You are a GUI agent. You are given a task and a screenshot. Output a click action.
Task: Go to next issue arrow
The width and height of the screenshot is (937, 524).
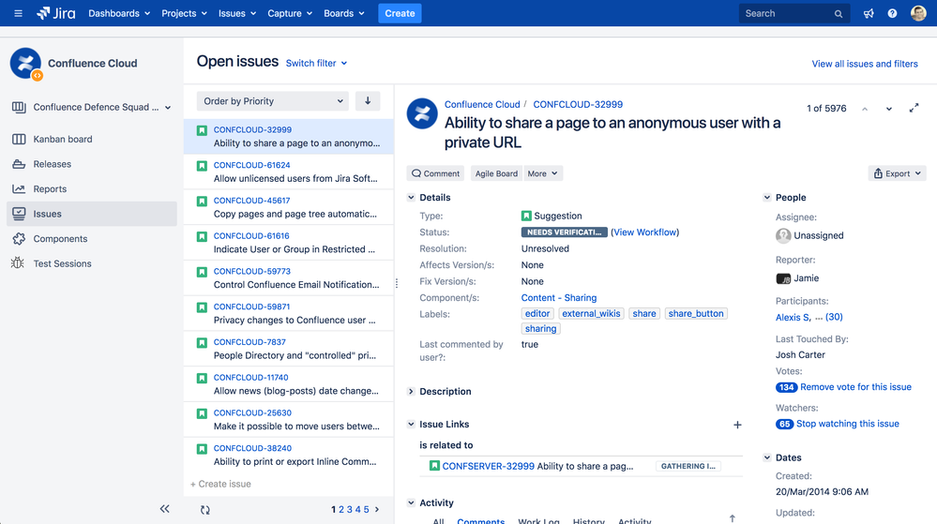888,109
